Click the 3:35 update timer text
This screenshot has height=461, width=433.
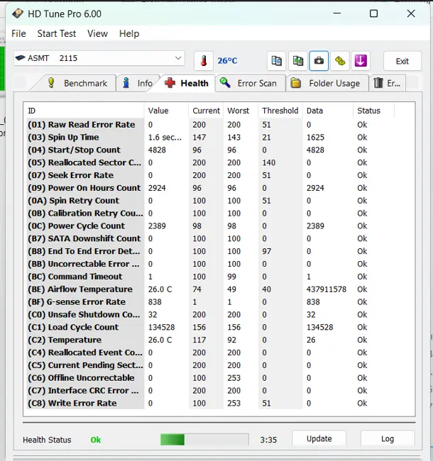pos(268,440)
